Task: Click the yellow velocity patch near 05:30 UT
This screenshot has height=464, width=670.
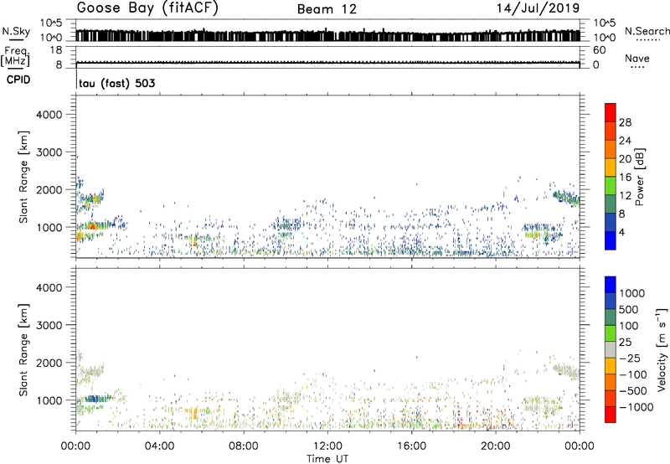Action: pyautogui.click(x=193, y=413)
